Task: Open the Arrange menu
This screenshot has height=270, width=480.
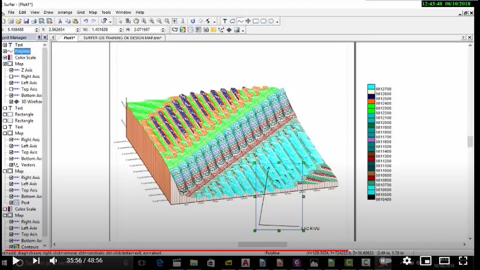Action: click(65, 12)
